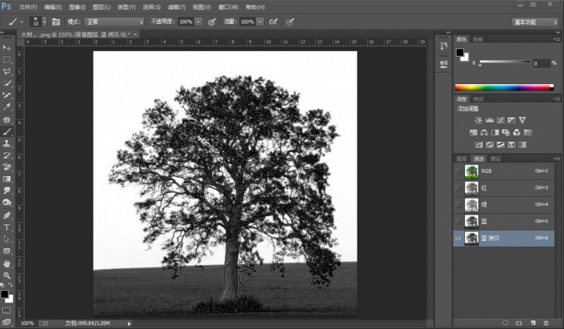The width and height of the screenshot is (564, 329).
Task: Select the Zoom magnifier tool
Action: tap(7, 275)
